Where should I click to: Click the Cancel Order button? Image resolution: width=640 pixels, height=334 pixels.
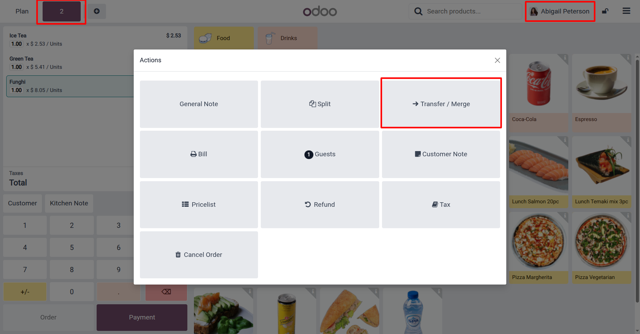tap(199, 255)
